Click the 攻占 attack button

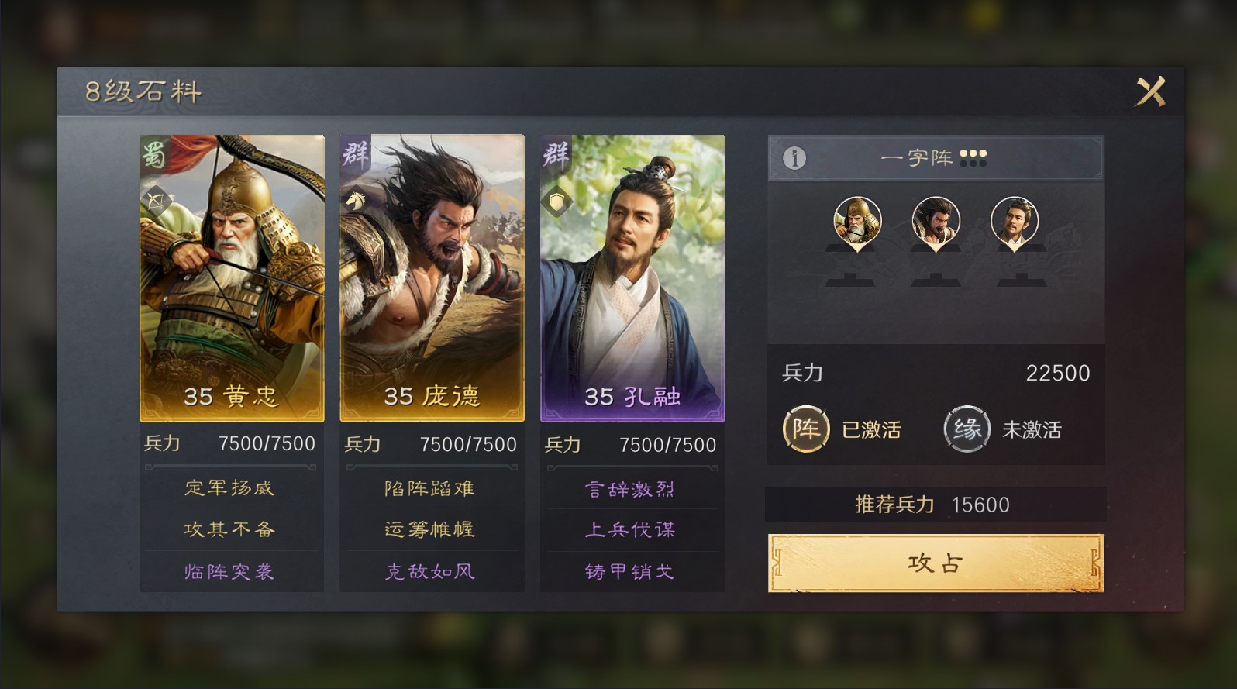click(x=936, y=563)
